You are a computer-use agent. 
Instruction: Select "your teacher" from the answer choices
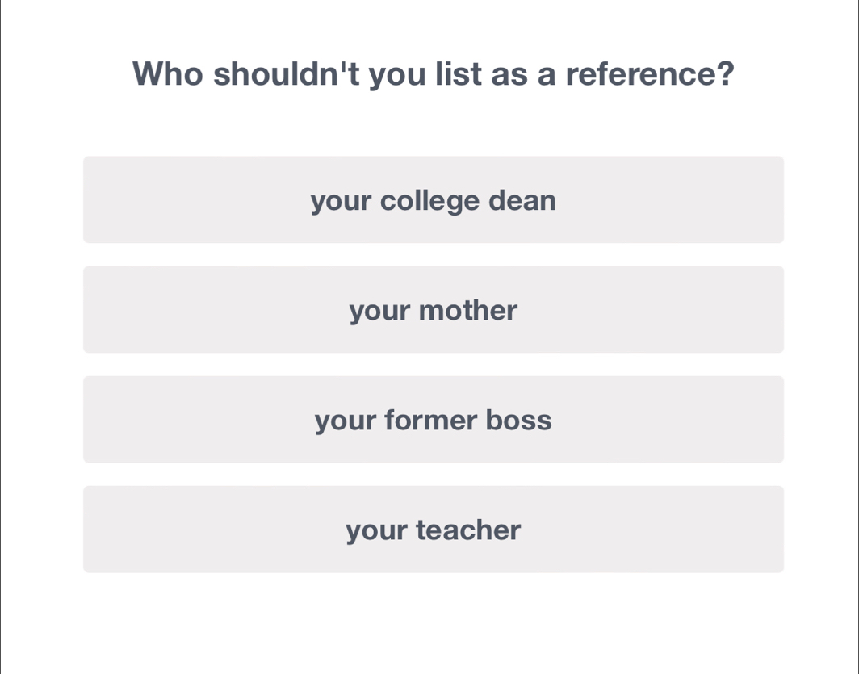pos(434,529)
